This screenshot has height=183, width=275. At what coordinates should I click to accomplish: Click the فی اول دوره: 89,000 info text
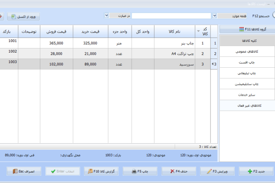point(19,155)
